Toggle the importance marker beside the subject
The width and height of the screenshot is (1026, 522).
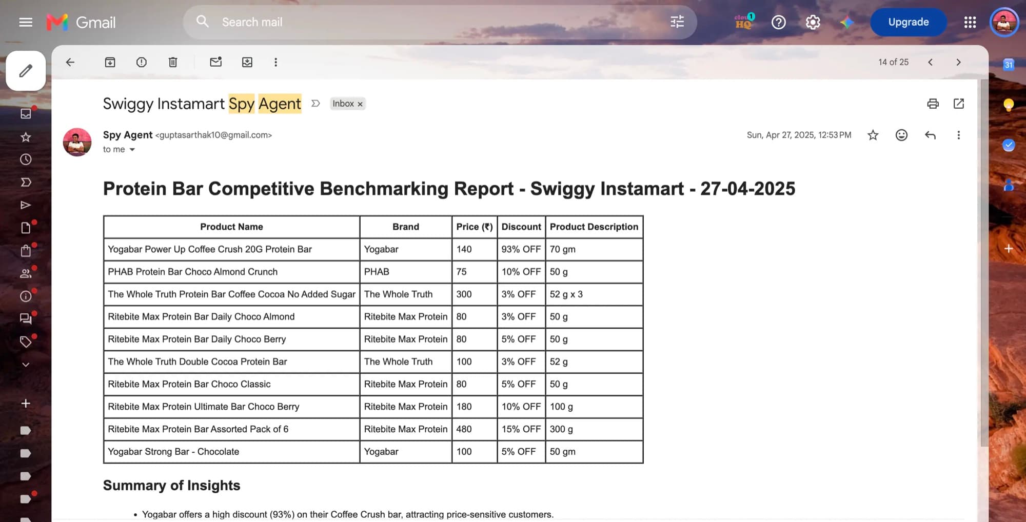coord(315,104)
